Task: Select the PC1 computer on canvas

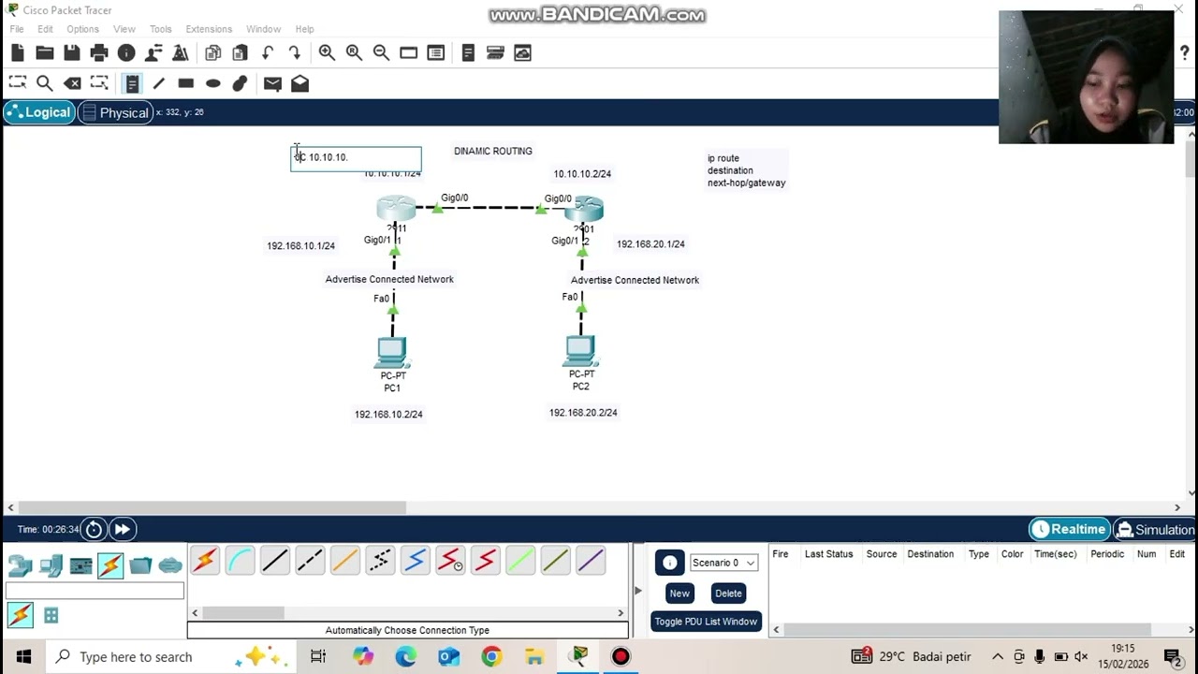Action: 392,353
